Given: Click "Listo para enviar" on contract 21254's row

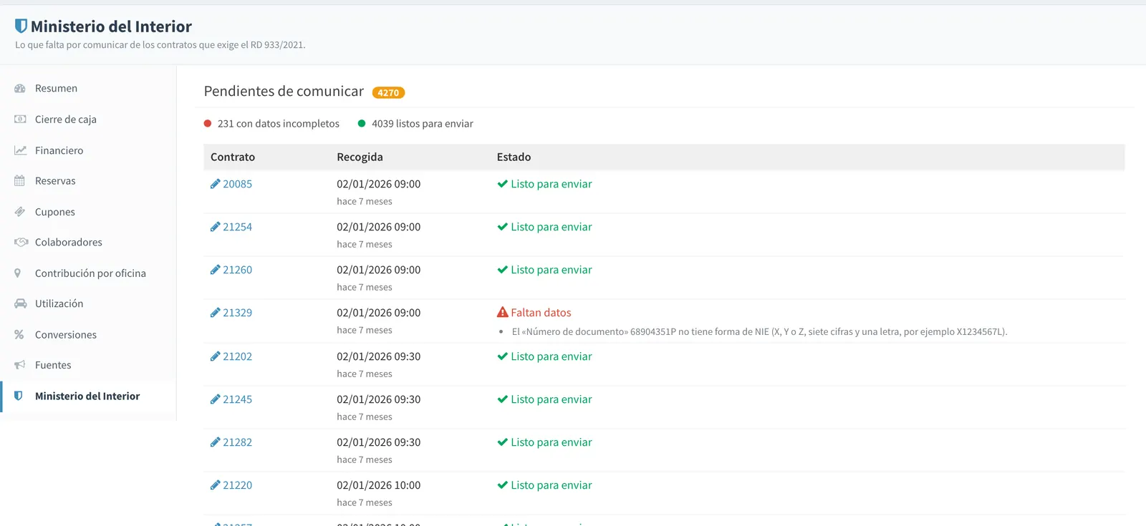Looking at the screenshot, I should click(x=552, y=227).
